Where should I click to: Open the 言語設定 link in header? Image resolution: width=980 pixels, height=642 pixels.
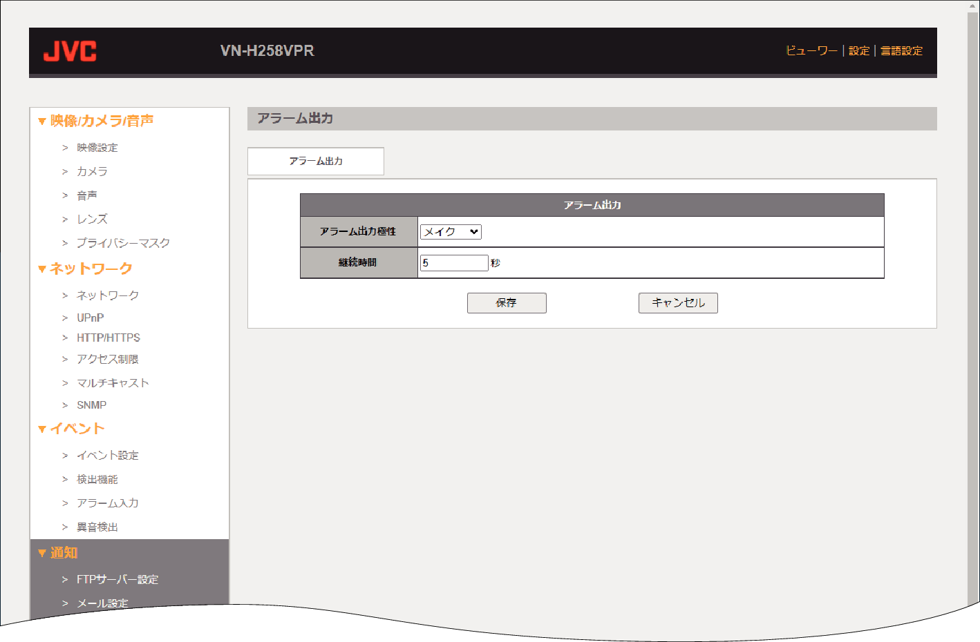(x=901, y=50)
